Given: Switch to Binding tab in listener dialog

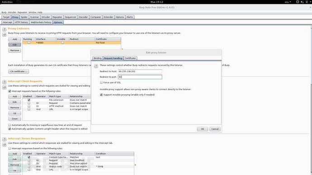Looking at the screenshot, I should point(98,58).
